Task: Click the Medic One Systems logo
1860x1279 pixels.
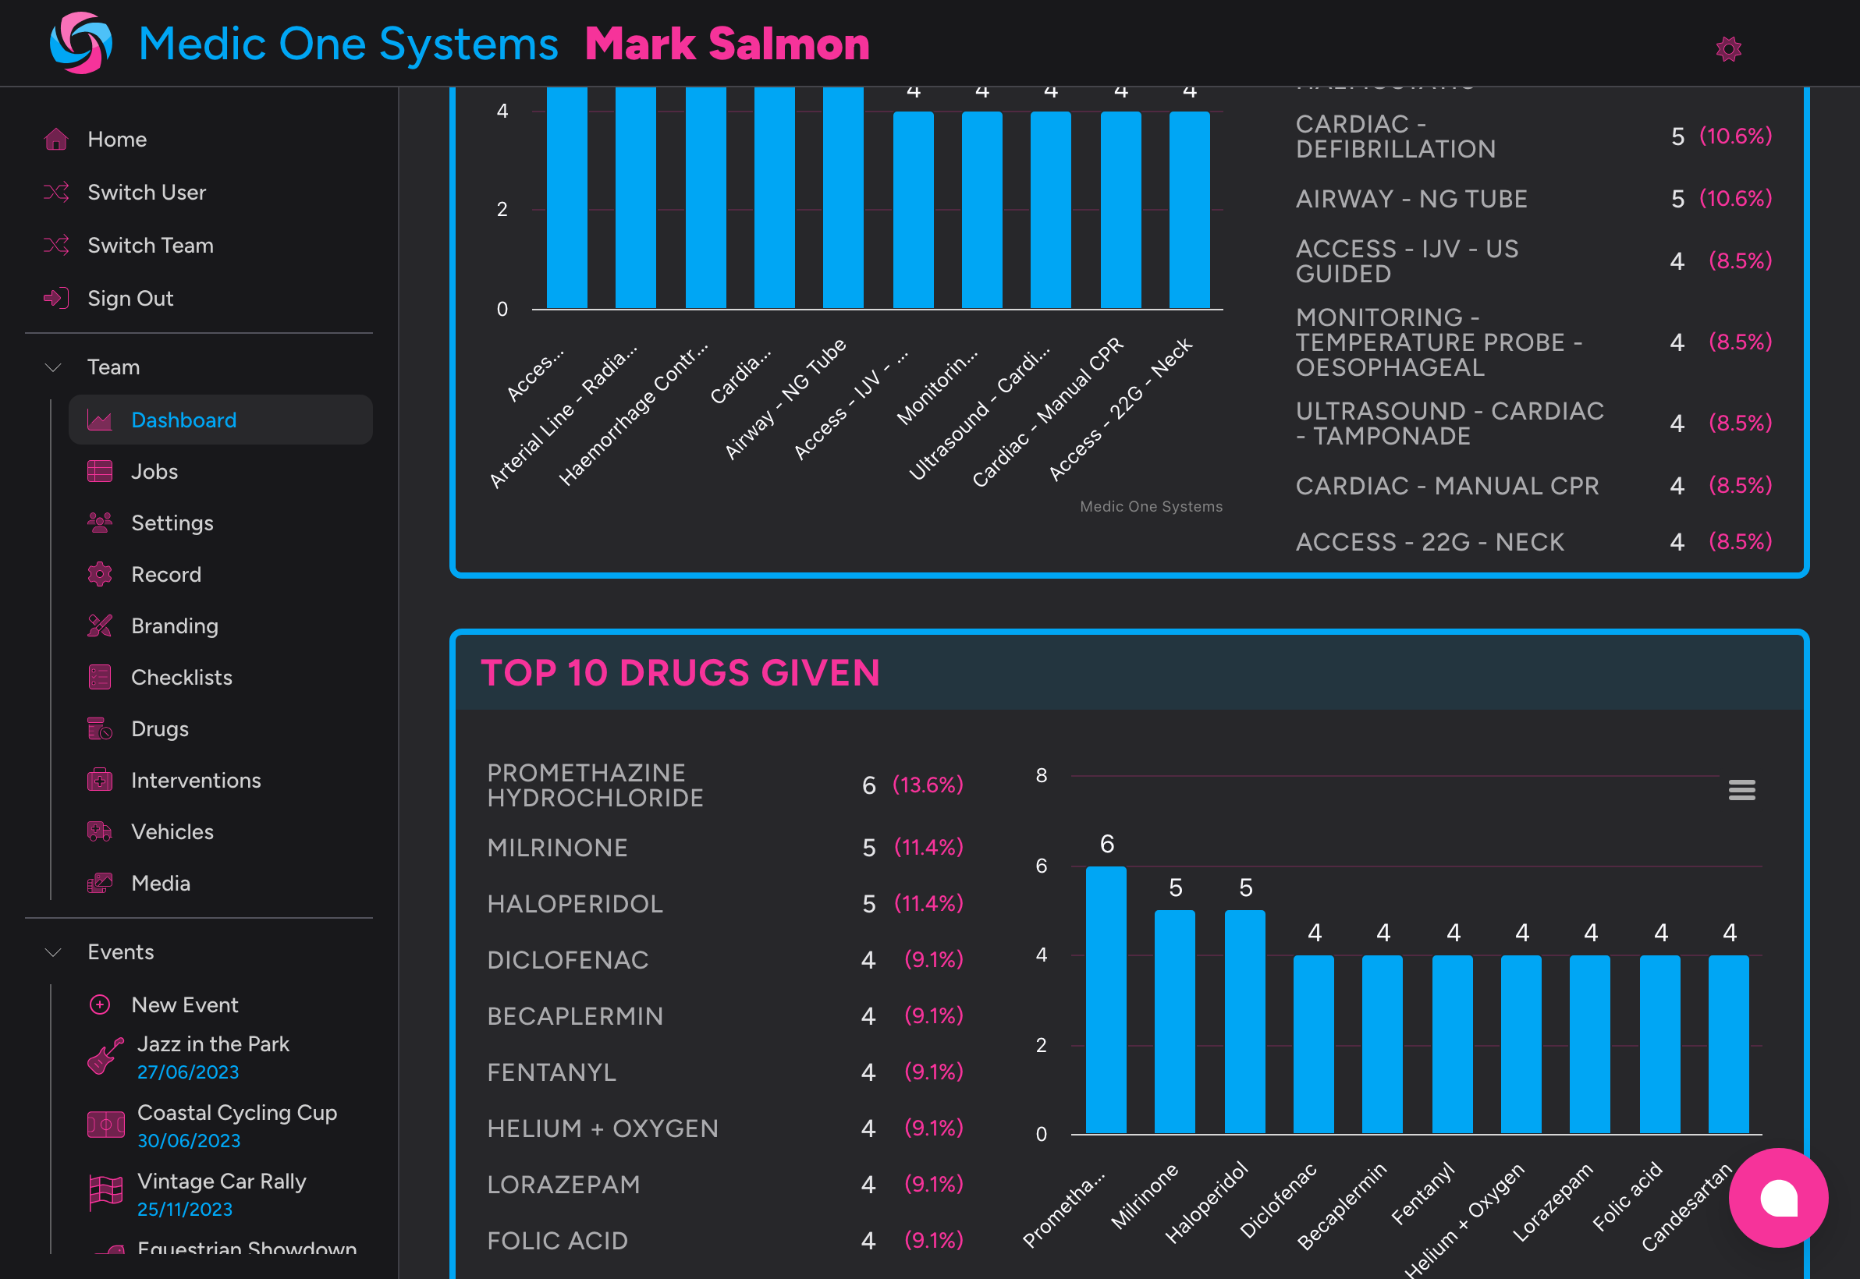Action: (81, 43)
